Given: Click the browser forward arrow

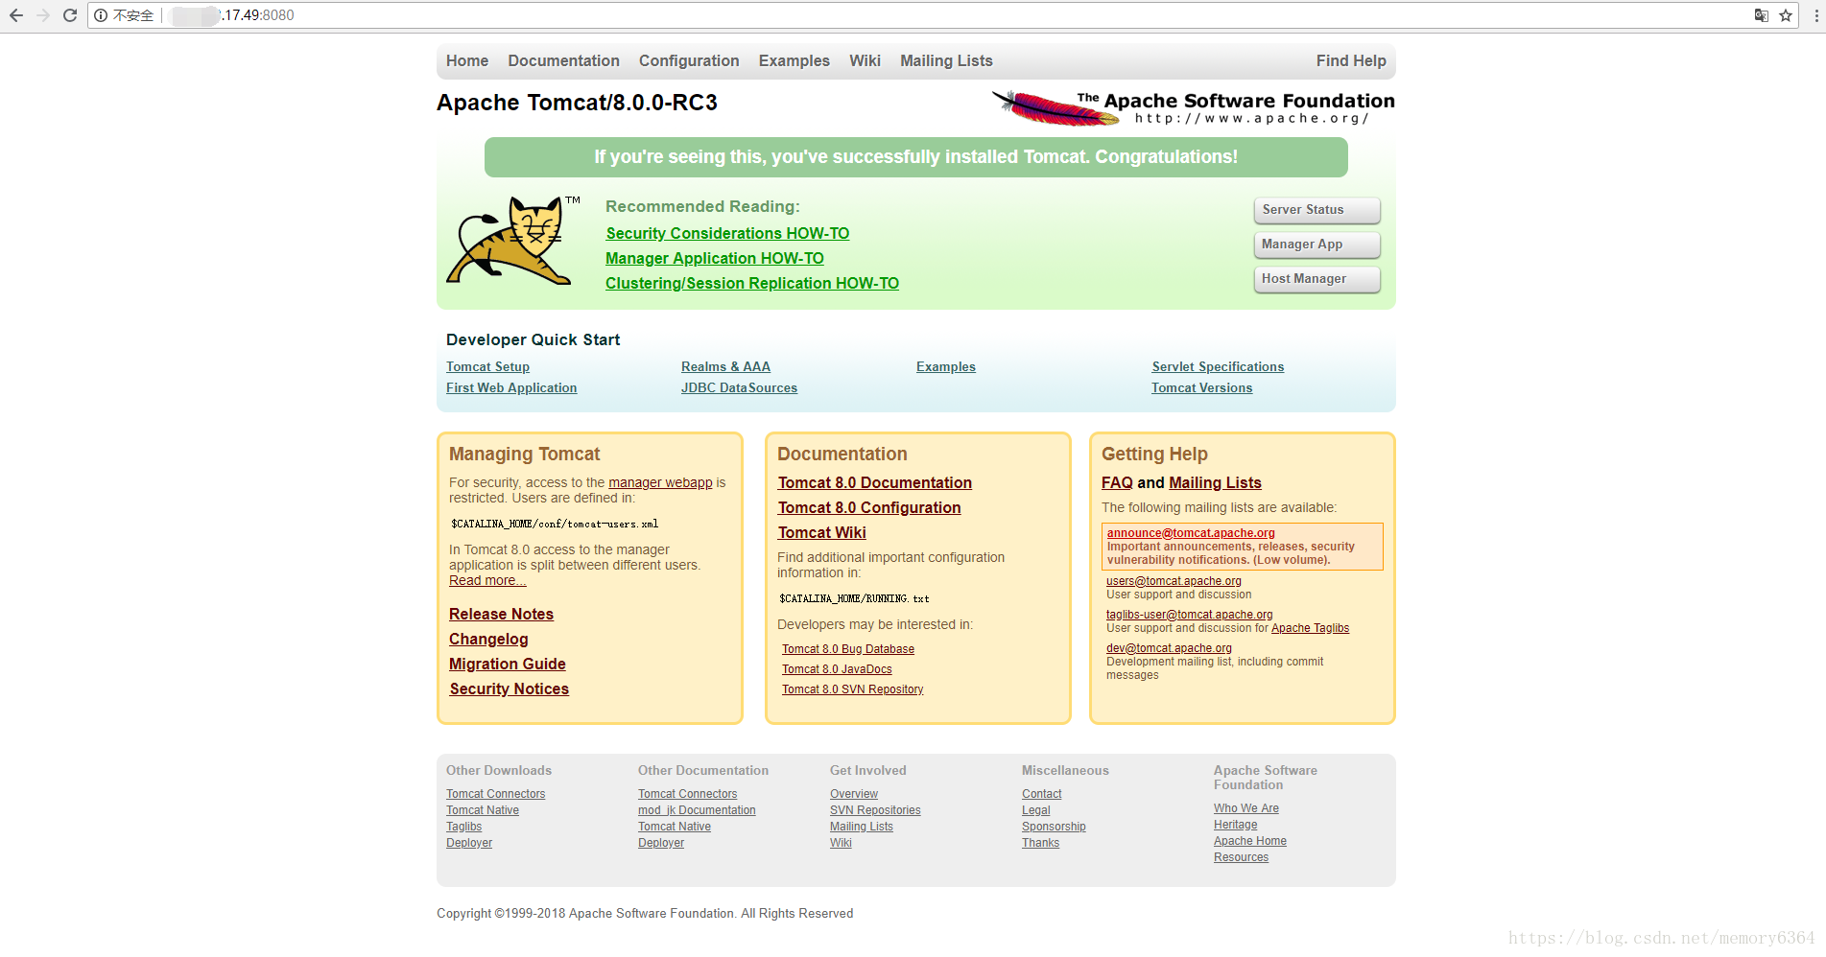Looking at the screenshot, I should click(42, 15).
